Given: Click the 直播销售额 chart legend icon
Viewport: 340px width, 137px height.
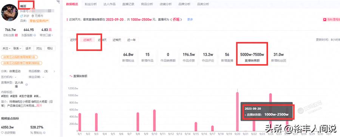Looking at the screenshot, I should tap(71, 76).
